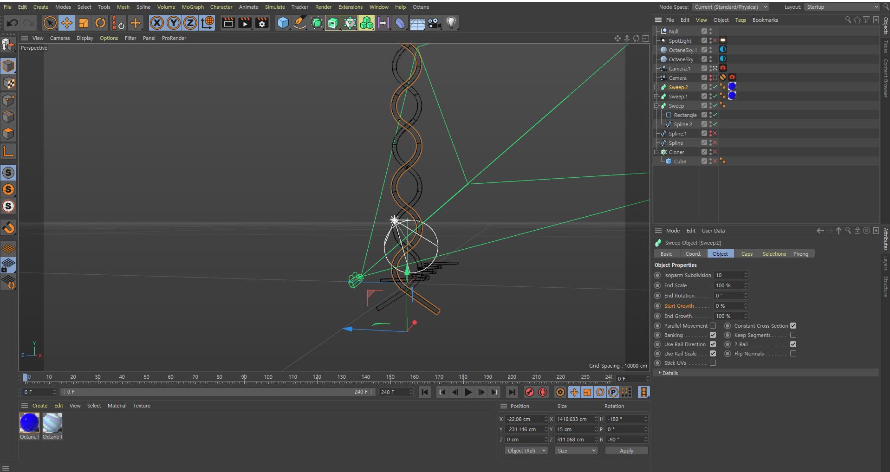This screenshot has height=472, width=890.
Task: Expand the Sweep.2 object tree
Action: (x=656, y=87)
